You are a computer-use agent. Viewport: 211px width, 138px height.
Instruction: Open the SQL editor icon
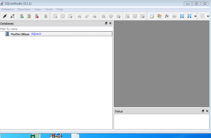152,16
